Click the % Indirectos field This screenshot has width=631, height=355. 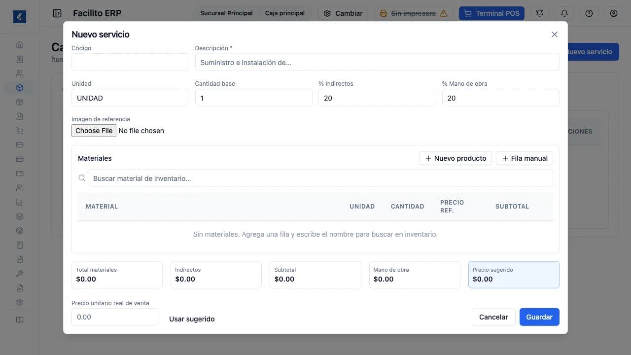click(x=377, y=98)
